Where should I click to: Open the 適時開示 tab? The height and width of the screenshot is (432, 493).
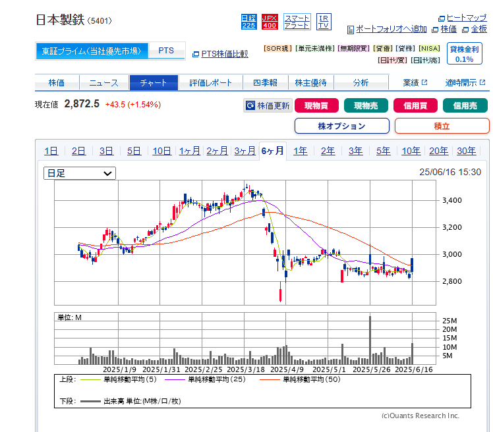(x=465, y=82)
